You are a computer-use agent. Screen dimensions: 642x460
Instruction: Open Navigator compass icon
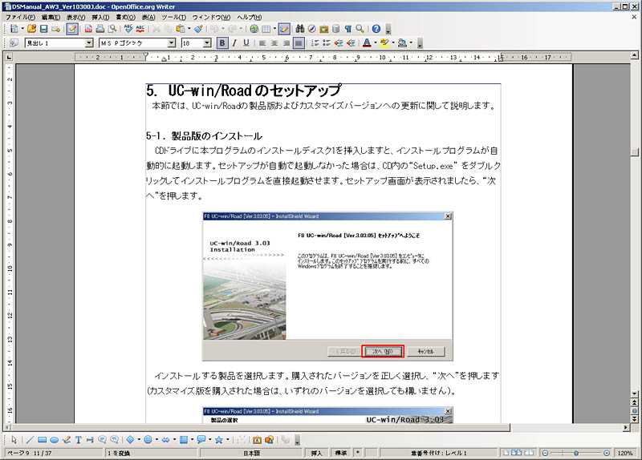311,29
